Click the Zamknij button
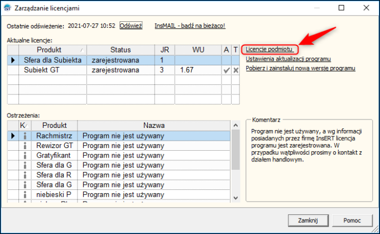The height and width of the screenshot is (234, 380). tap(308, 221)
